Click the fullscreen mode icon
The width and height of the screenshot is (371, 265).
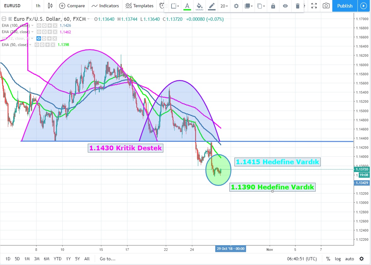(314, 6)
